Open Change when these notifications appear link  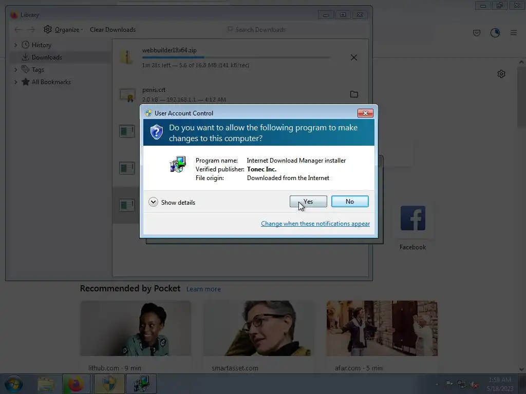point(315,224)
